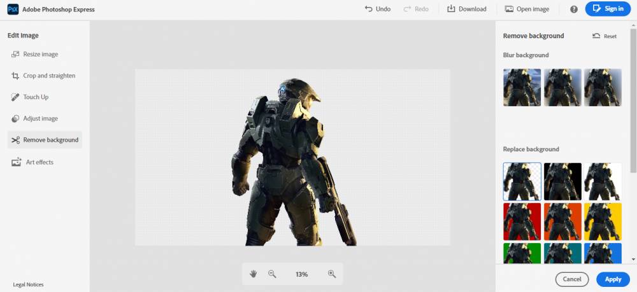Click the Adobe Photoshop Express PsX logo

pyautogui.click(x=13, y=9)
